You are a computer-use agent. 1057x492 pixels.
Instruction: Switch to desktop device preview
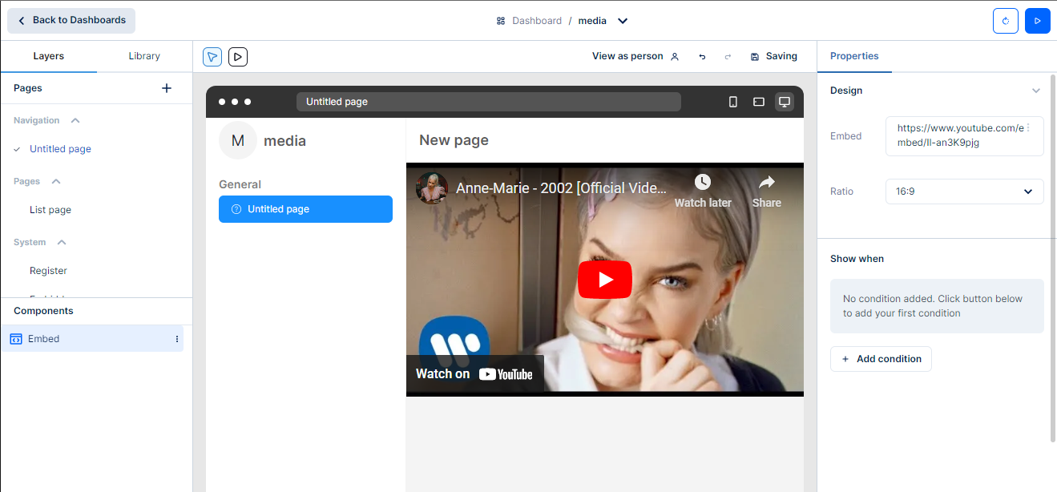tap(785, 102)
